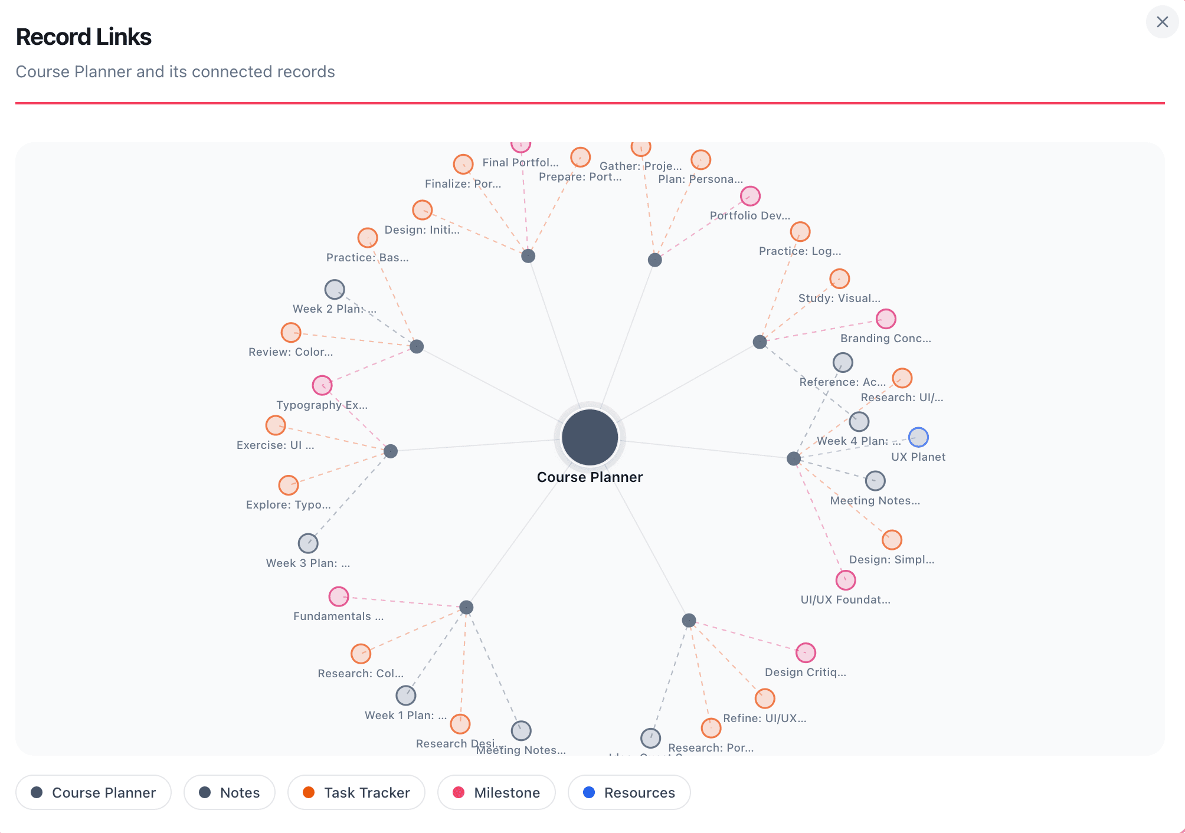Click the Typography Exercise milestone node
Image resolution: width=1185 pixels, height=833 pixels.
coord(322,385)
